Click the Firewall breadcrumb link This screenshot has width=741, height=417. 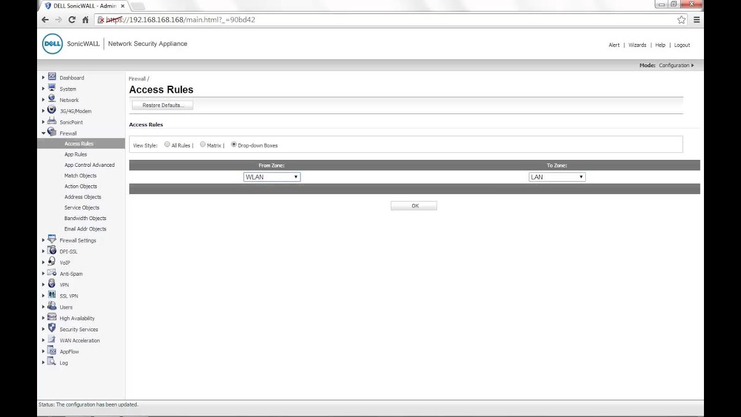[x=137, y=79]
